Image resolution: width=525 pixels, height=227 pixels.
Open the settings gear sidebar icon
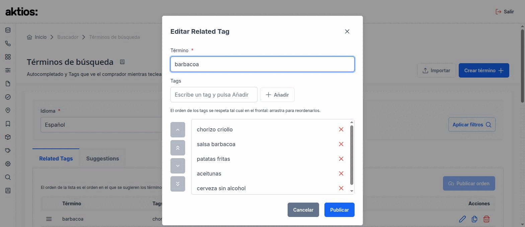click(8, 164)
